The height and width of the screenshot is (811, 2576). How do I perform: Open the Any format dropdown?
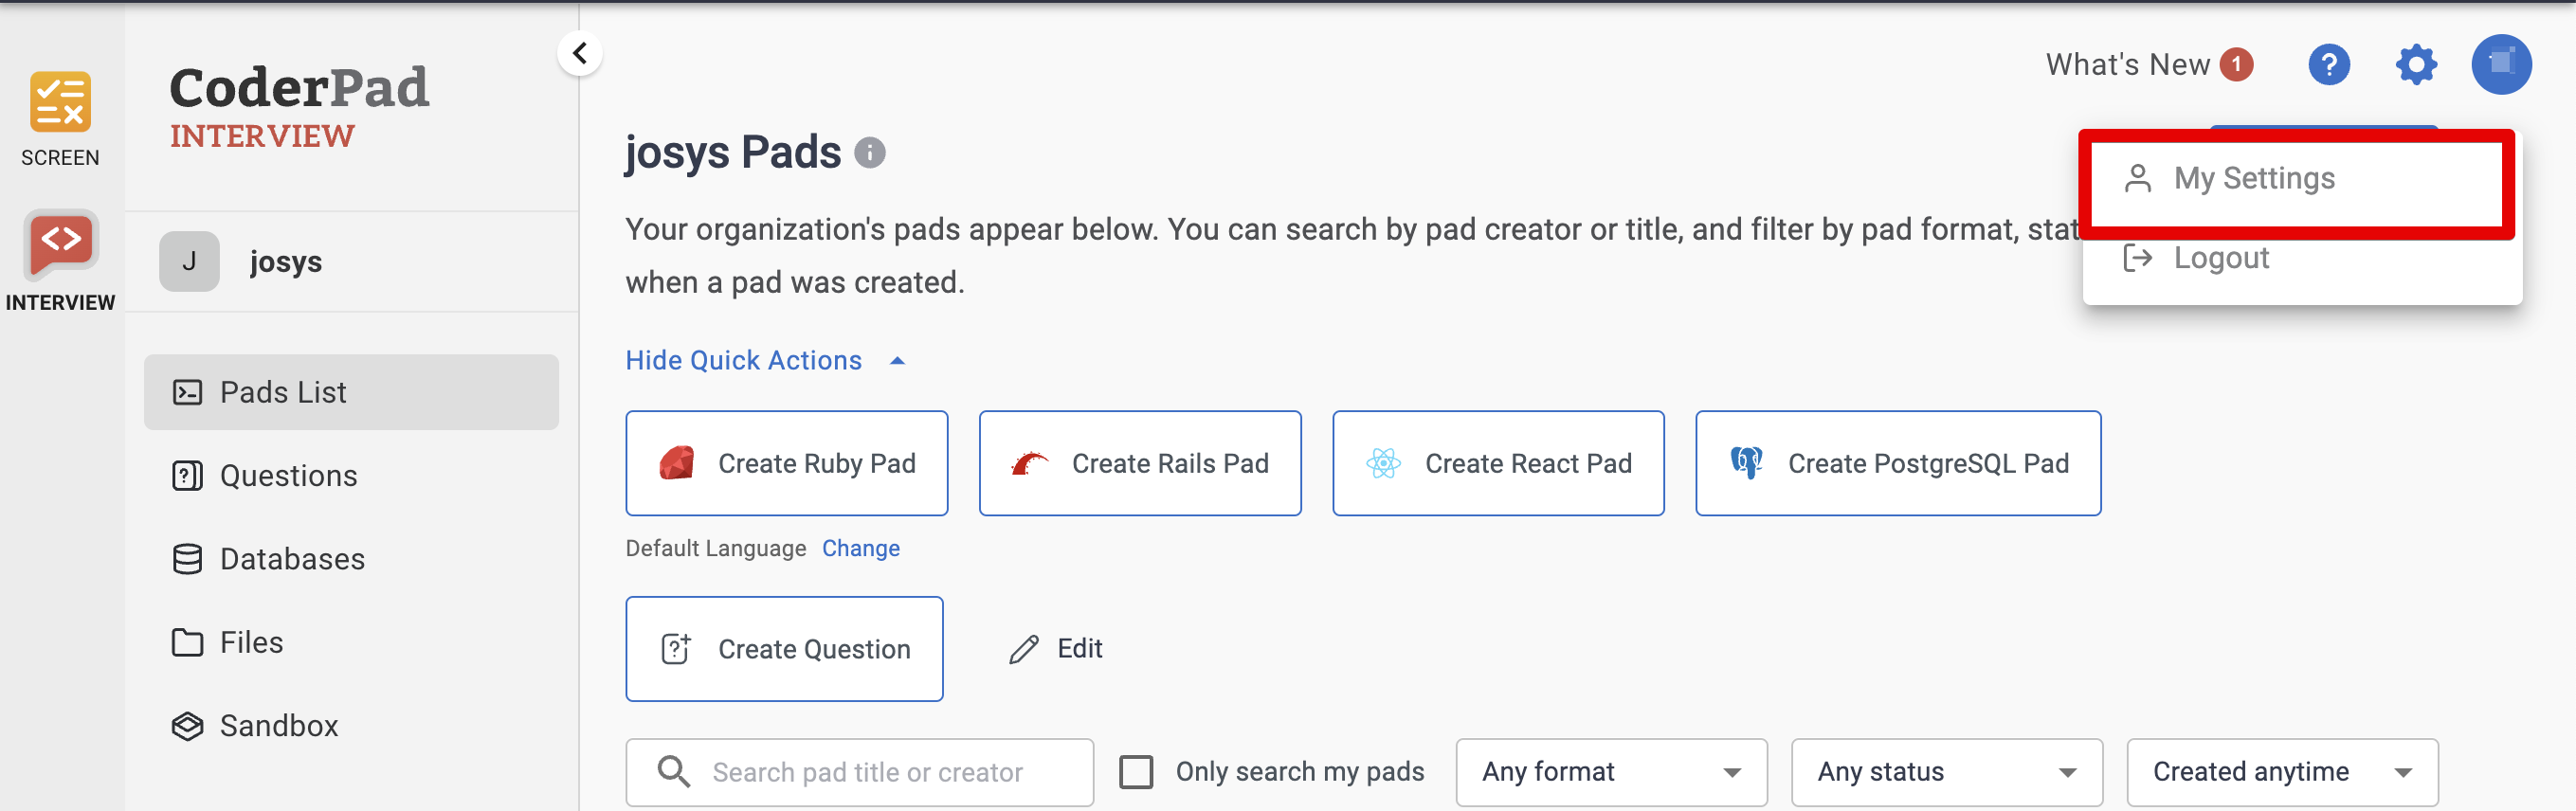pos(1610,772)
